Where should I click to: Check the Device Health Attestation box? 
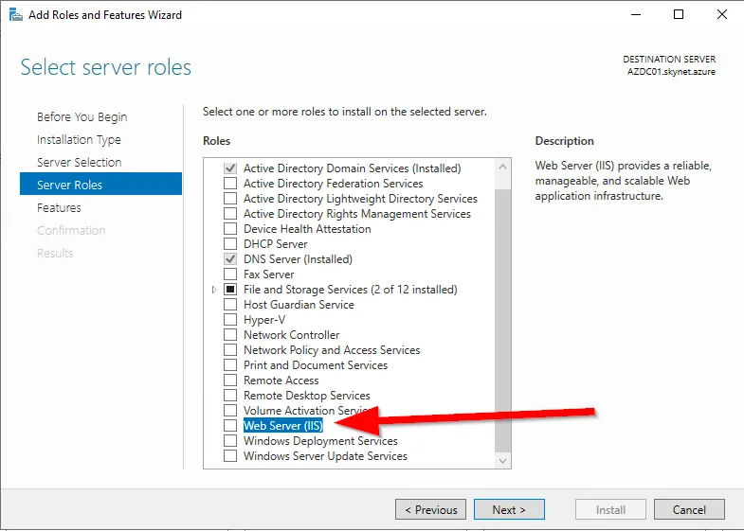[x=230, y=229]
